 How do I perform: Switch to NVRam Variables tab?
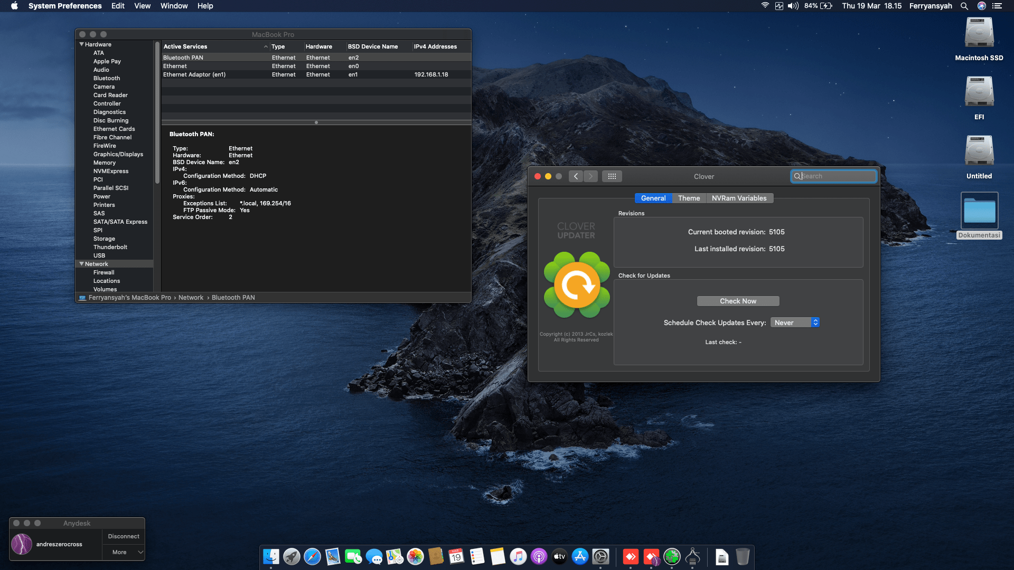(x=739, y=198)
